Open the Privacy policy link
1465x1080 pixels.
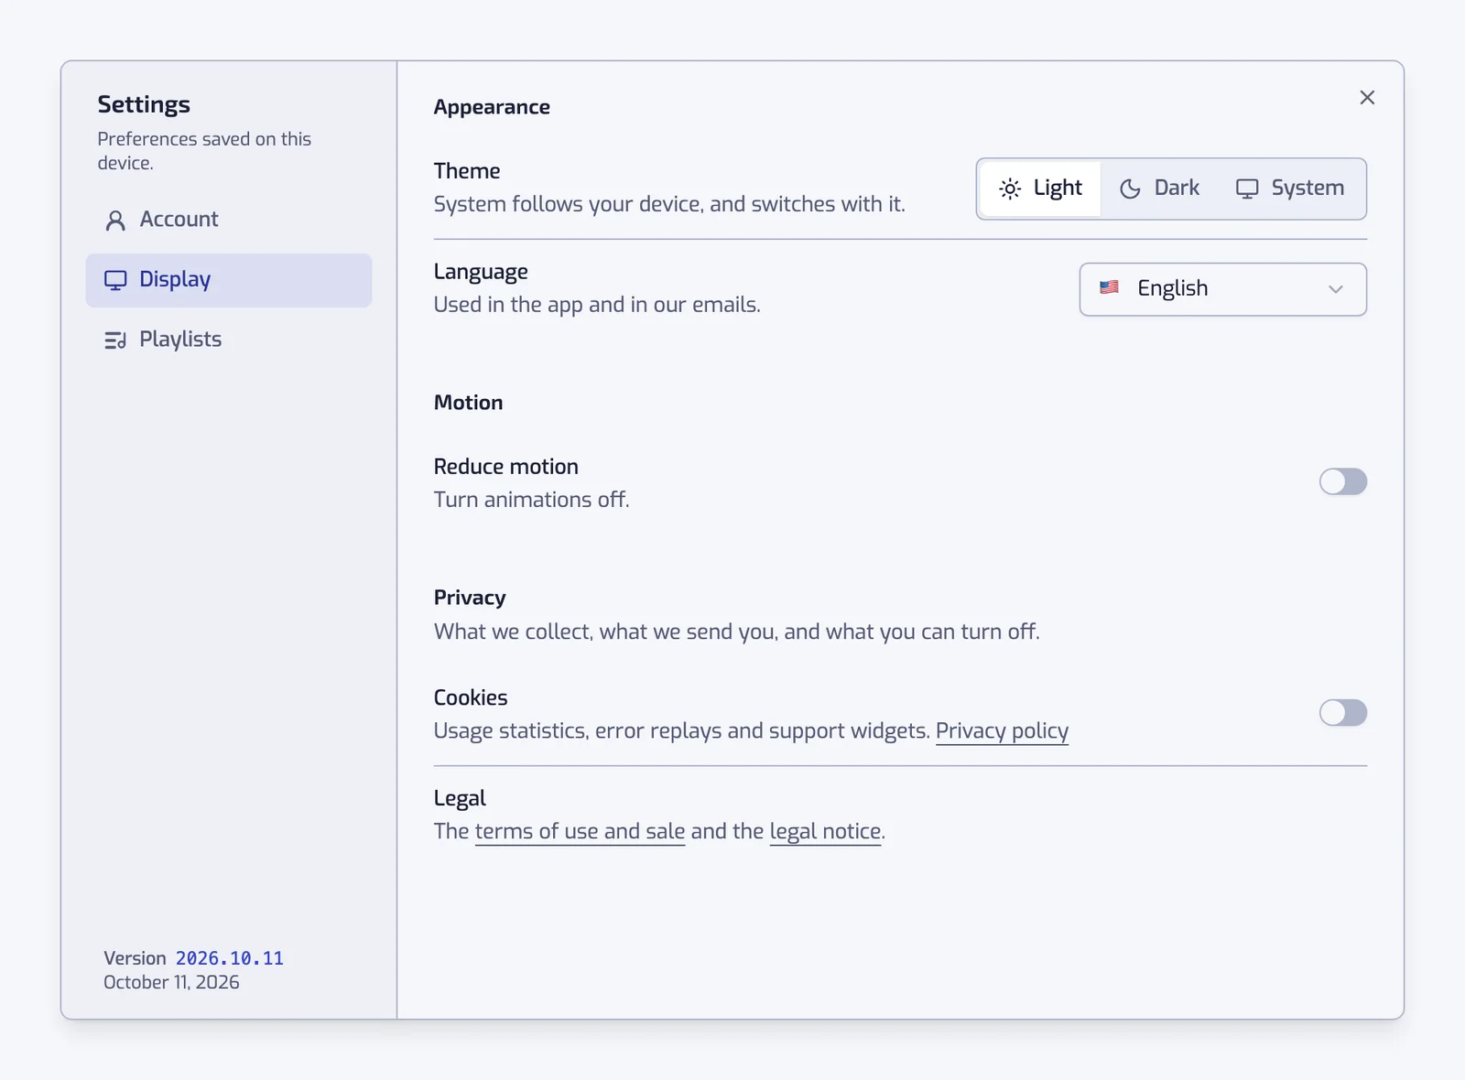point(1002,731)
